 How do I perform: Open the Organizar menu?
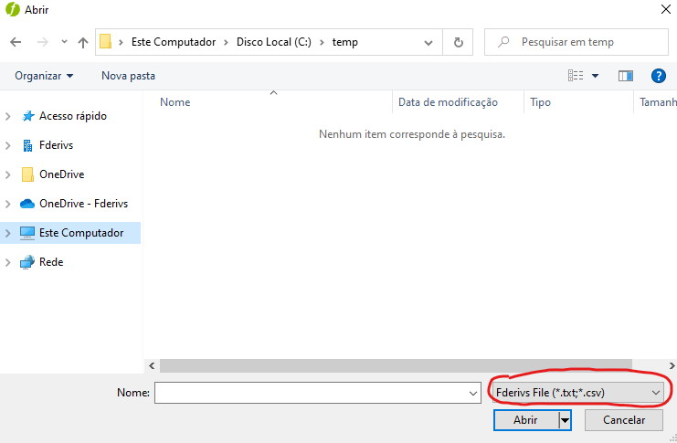[44, 76]
